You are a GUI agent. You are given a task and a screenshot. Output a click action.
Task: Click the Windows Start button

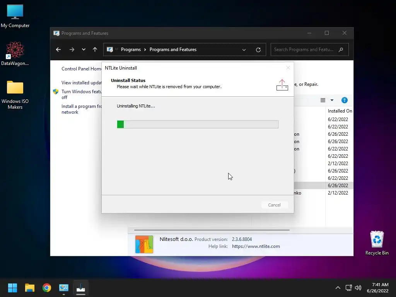pos(12,288)
